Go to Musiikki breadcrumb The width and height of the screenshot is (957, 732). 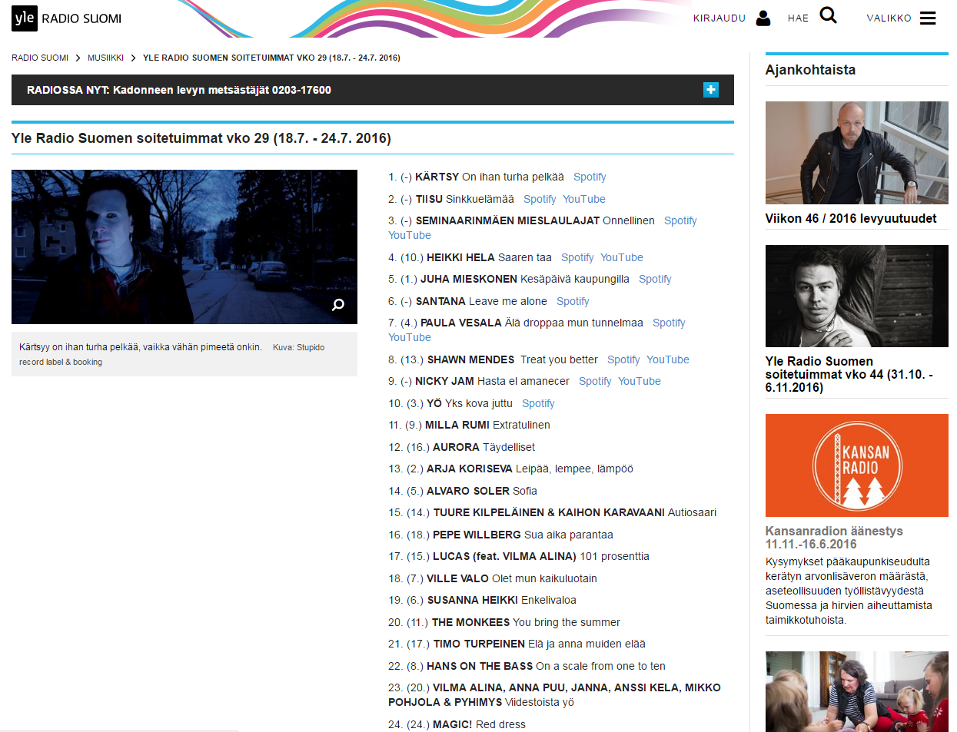pos(105,58)
